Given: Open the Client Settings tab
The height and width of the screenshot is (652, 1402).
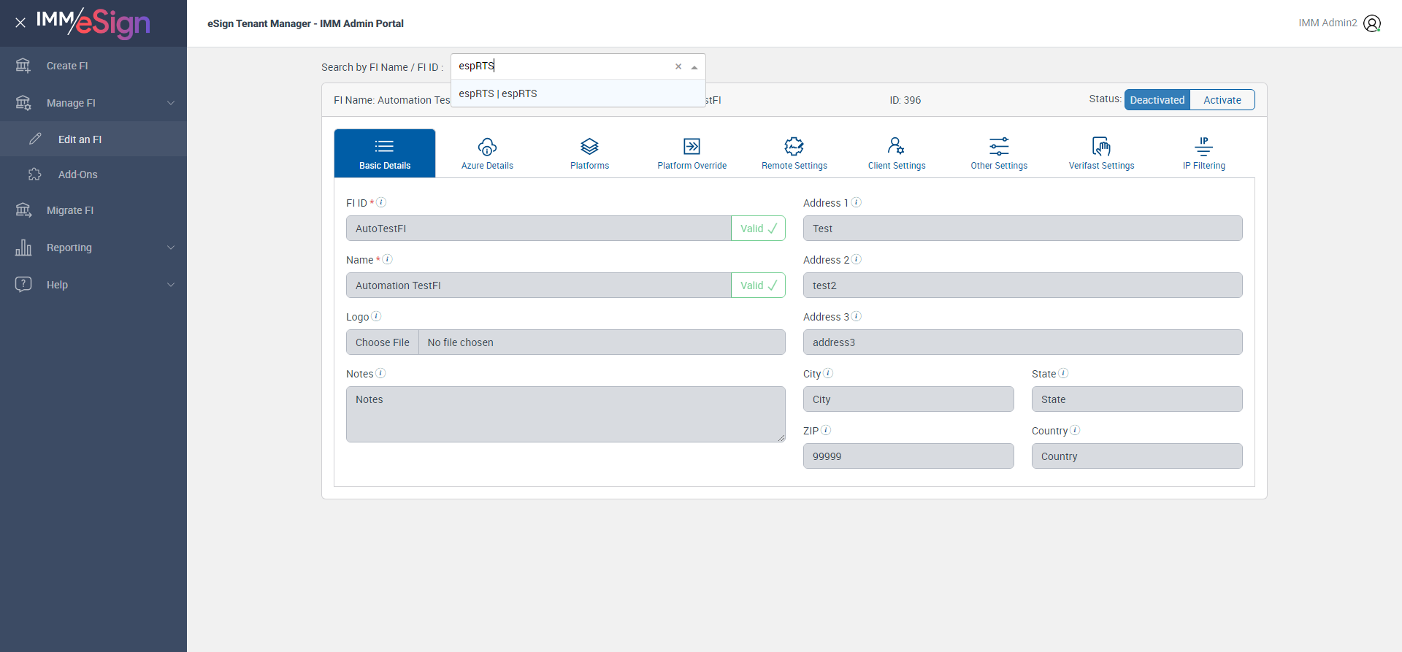Looking at the screenshot, I should tap(897, 153).
